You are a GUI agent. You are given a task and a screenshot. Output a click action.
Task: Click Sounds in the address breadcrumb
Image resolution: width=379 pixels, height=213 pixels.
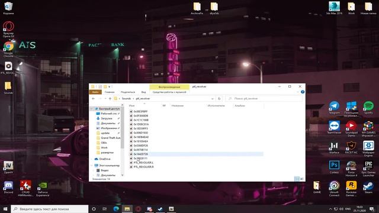pyautogui.click(x=126, y=99)
